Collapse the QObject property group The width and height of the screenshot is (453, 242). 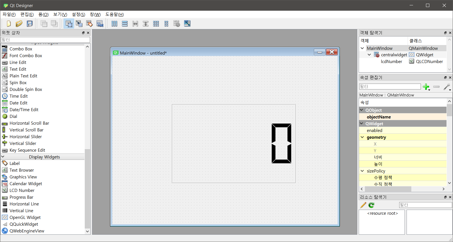(361, 110)
